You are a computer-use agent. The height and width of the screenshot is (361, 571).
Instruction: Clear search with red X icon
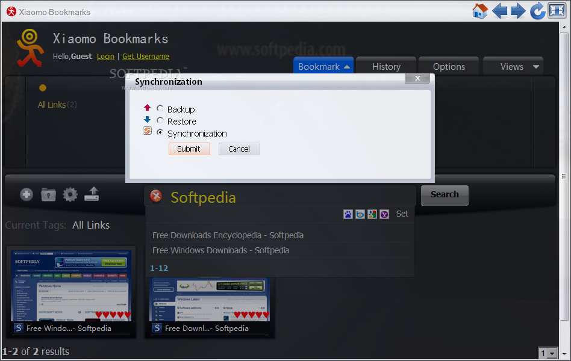(x=156, y=196)
